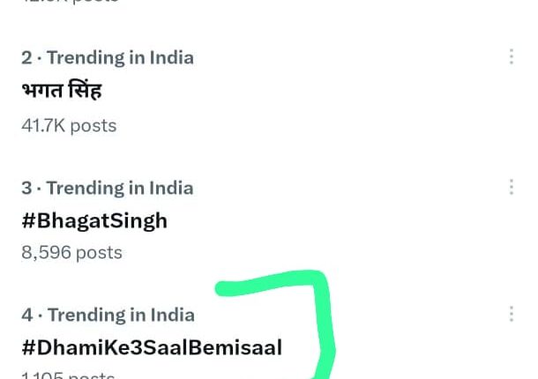This screenshot has height=379, width=538.
Task: Click the 8,596 figure under #BhagatSingh
Action: click(x=46, y=253)
